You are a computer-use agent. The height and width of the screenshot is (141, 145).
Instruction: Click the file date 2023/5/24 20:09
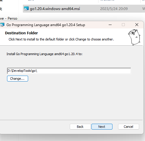[114, 9]
